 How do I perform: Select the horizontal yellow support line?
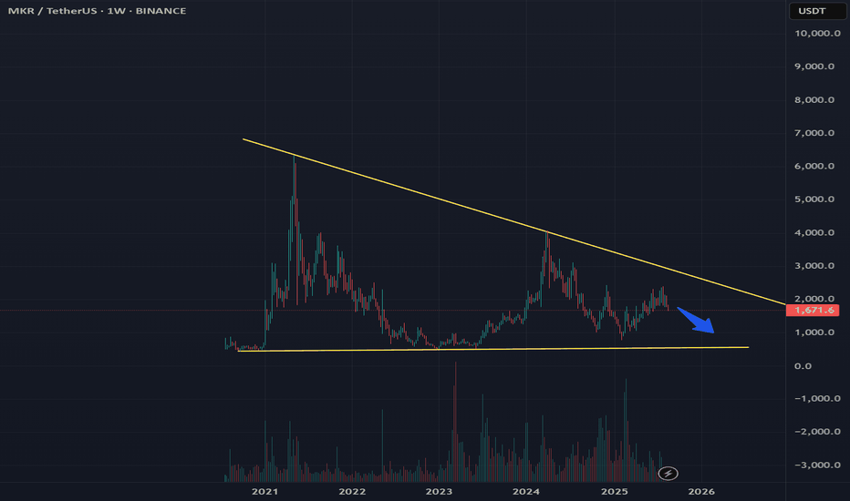coord(493,349)
